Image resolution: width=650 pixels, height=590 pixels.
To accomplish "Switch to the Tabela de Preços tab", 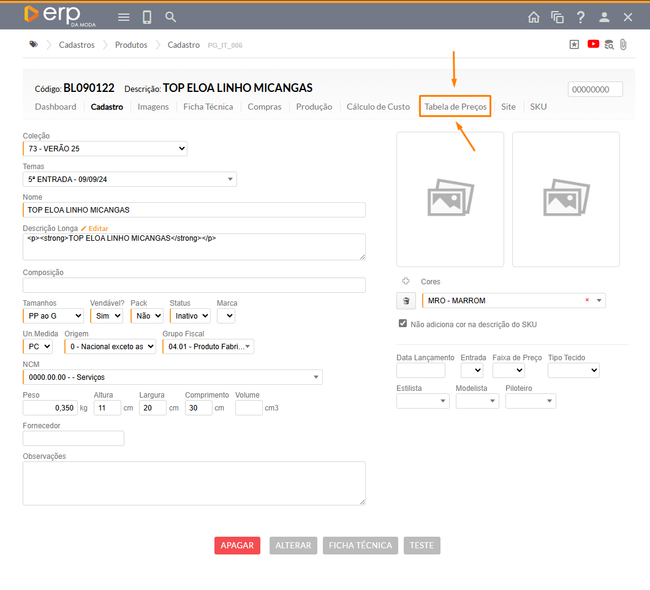I will click(455, 107).
